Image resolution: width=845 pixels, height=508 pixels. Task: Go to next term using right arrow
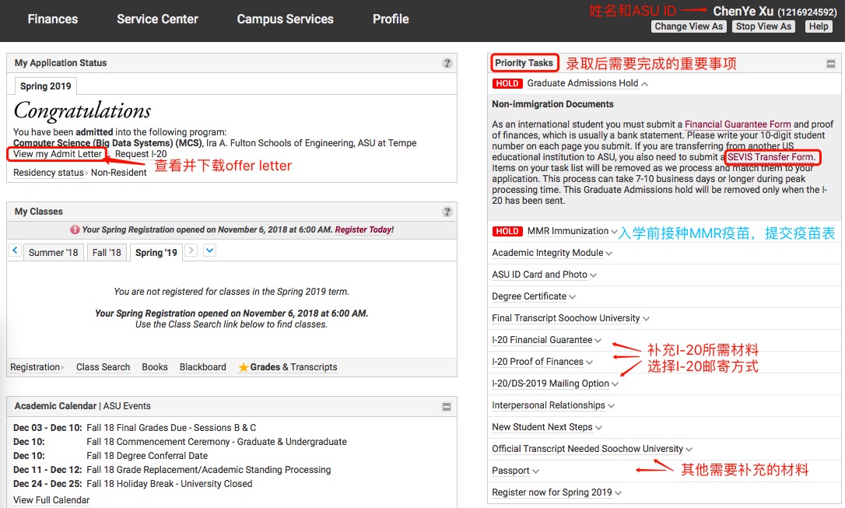click(191, 250)
